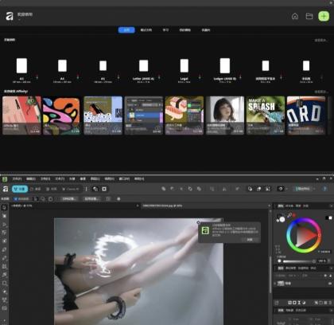The image size is (334, 325).
Task: Click the green plus new document button
Action: (324, 16)
